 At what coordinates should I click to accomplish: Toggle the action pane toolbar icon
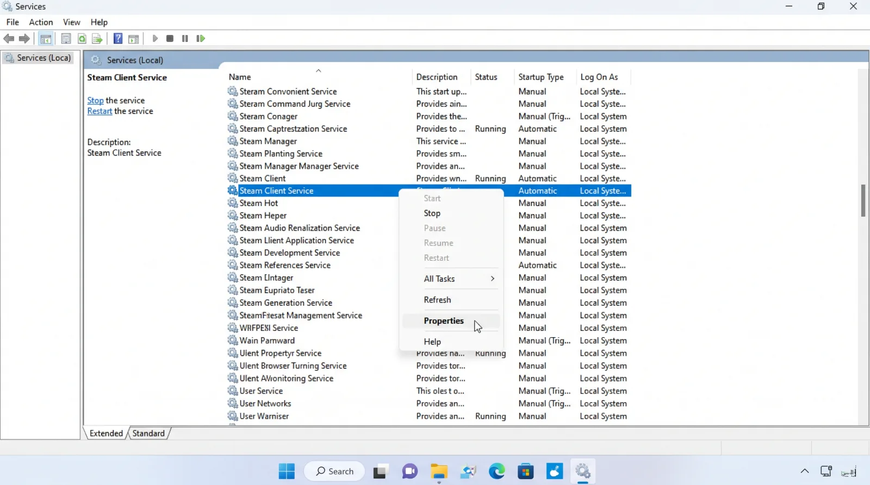coord(134,39)
